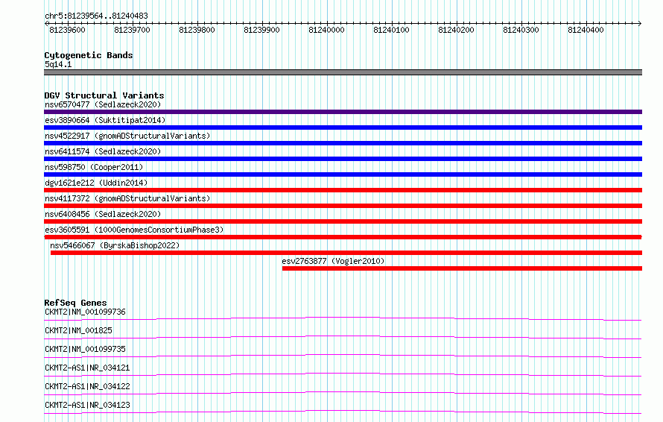
Task: Open variant nsv5466067 (ByrskaBishop2022) label
Action: (115, 245)
